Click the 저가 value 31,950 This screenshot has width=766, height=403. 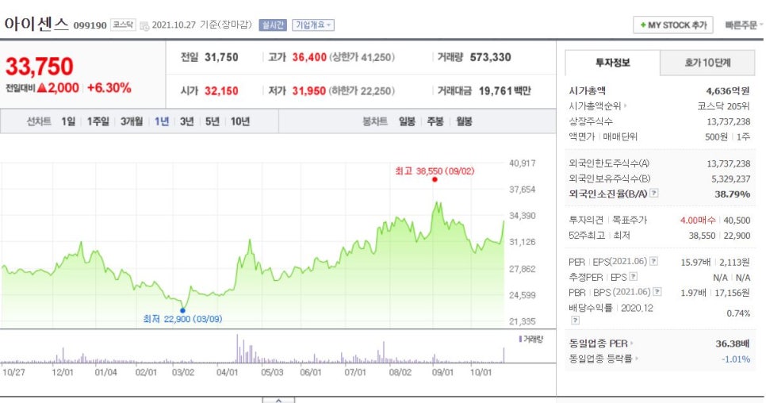coord(308,91)
